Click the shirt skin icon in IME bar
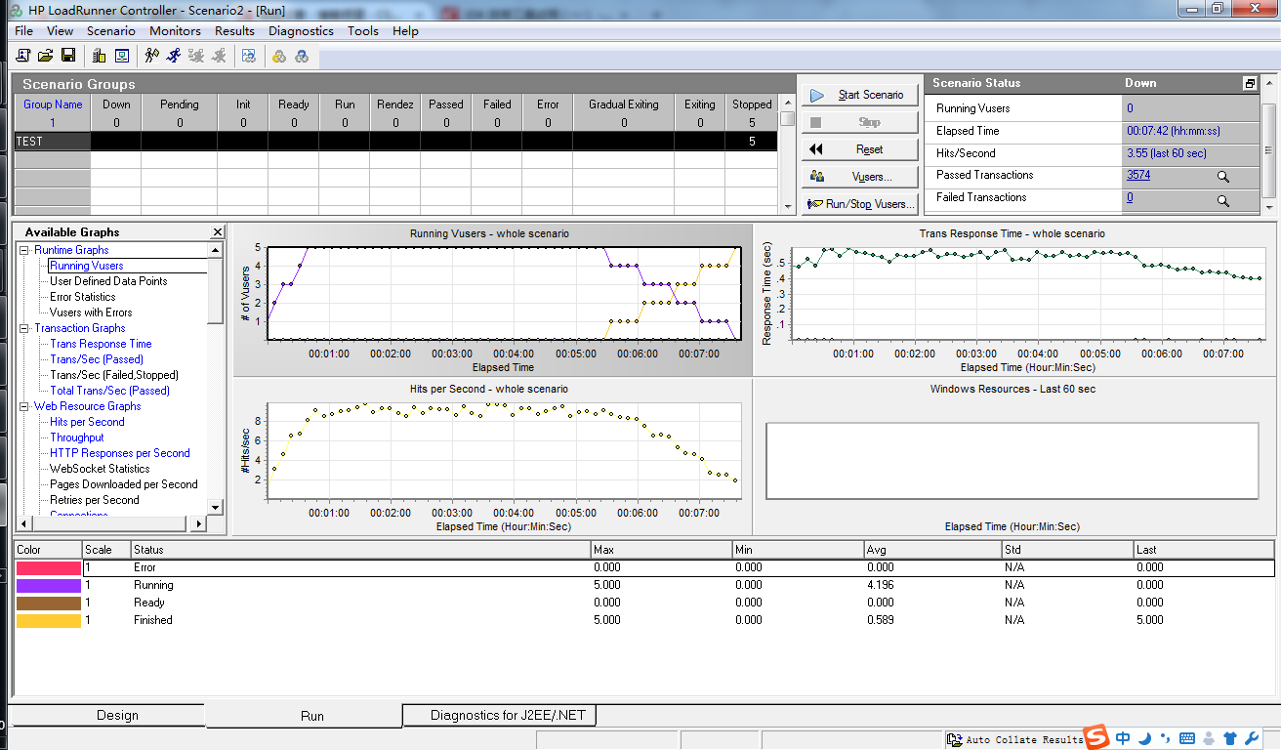Image resolution: width=1281 pixels, height=750 pixels. tap(1229, 738)
